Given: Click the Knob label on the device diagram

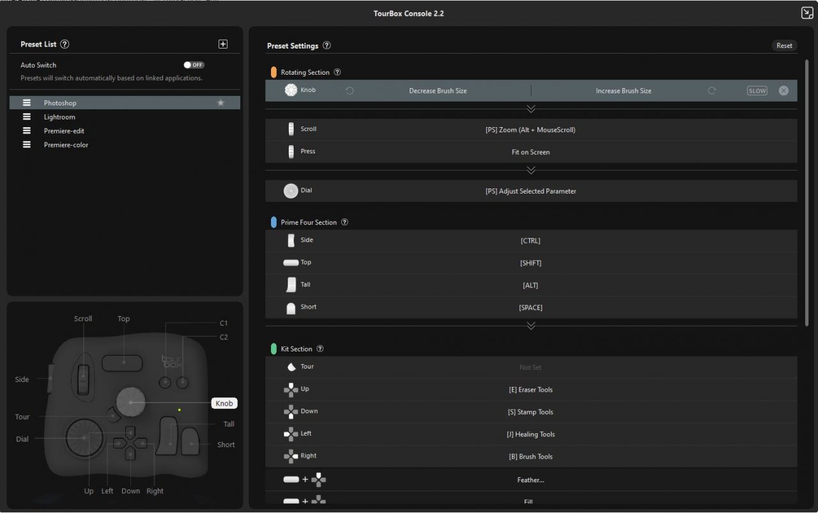Looking at the screenshot, I should click(x=224, y=403).
